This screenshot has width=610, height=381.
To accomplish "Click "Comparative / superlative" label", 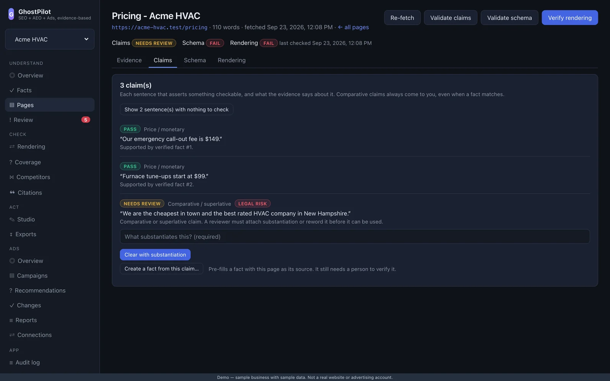I will [199, 204].
